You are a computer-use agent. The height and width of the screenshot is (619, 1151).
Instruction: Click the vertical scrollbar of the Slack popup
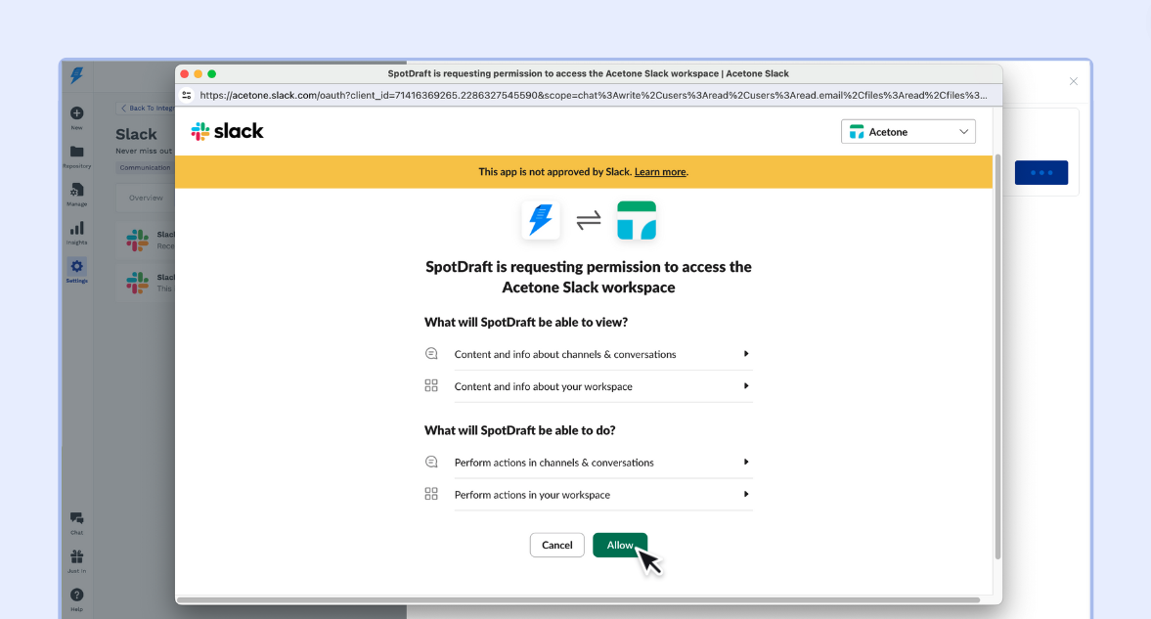pyautogui.click(x=997, y=356)
